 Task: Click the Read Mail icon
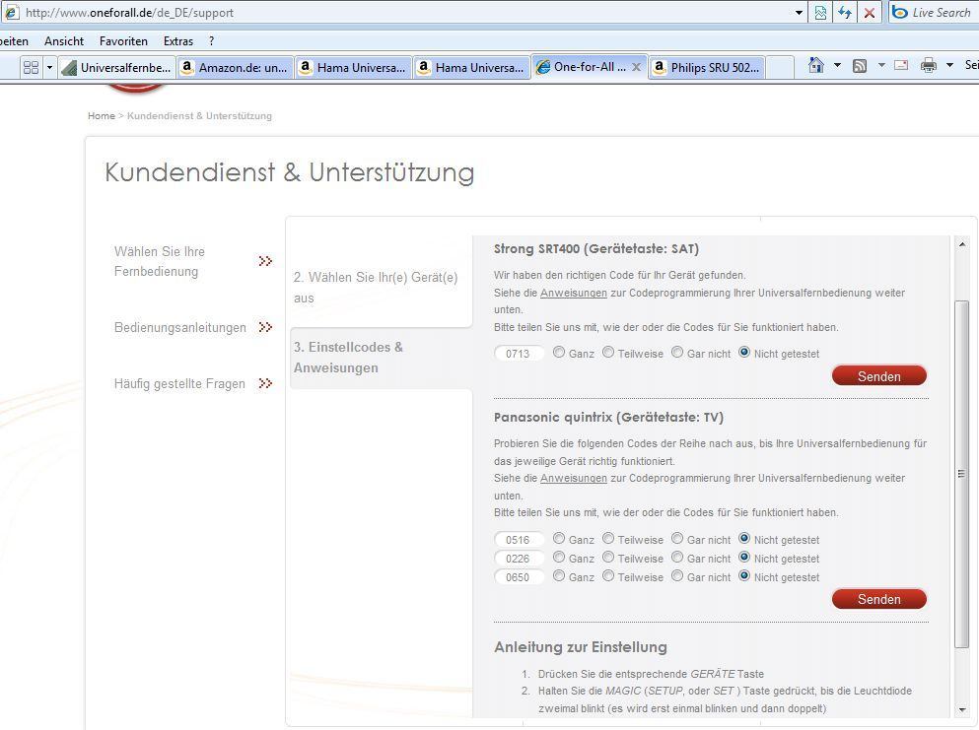click(x=901, y=65)
